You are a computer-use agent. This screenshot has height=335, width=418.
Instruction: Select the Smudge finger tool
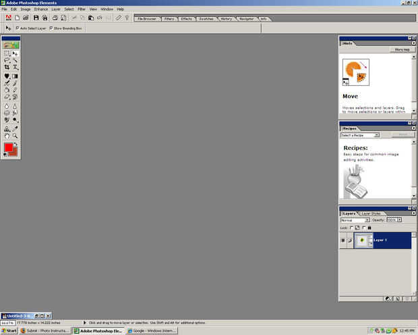click(x=15, y=113)
